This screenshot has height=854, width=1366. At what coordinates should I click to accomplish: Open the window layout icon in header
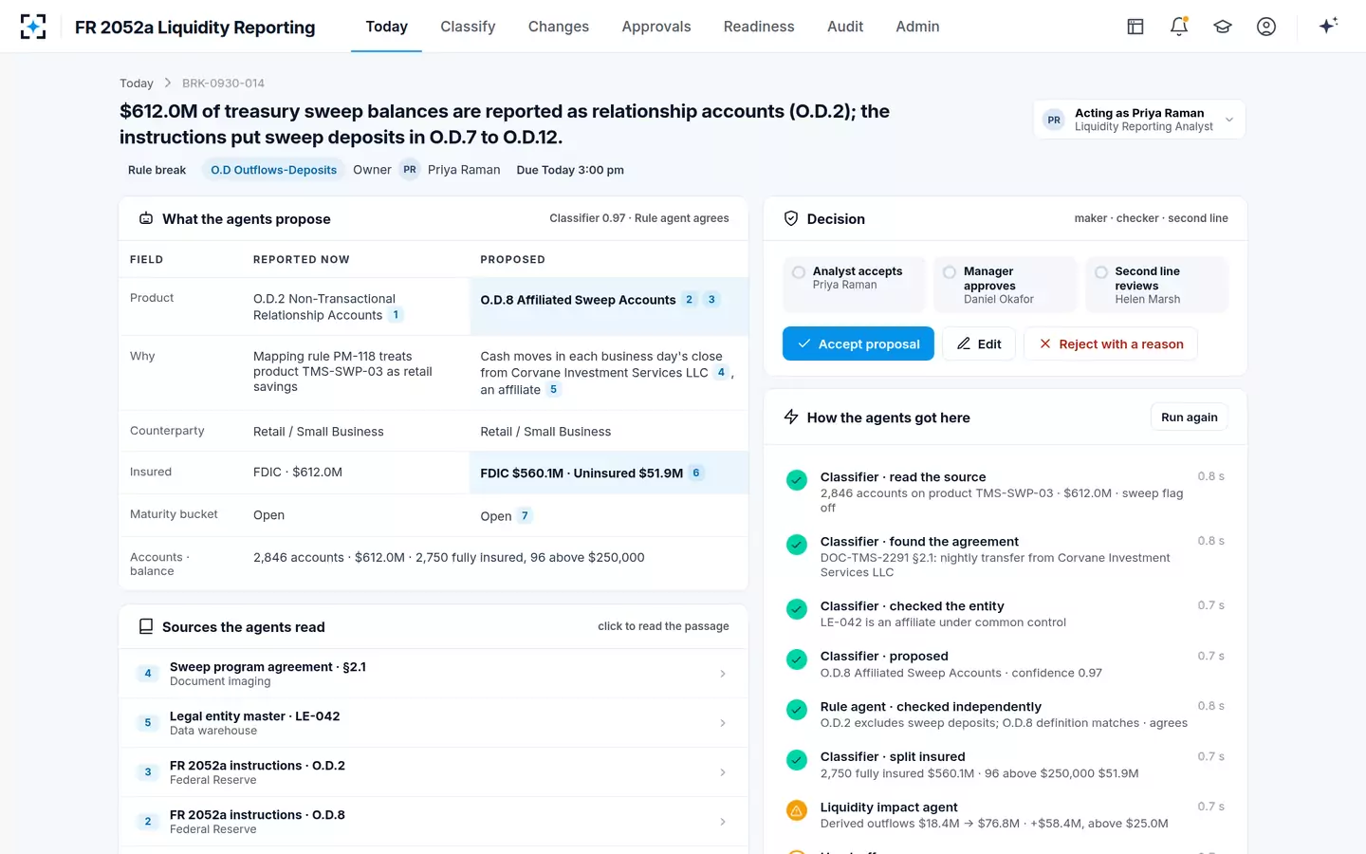pyautogui.click(x=1135, y=27)
